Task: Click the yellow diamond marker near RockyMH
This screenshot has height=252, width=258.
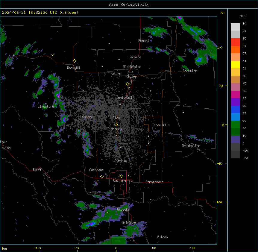Action: (75, 61)
